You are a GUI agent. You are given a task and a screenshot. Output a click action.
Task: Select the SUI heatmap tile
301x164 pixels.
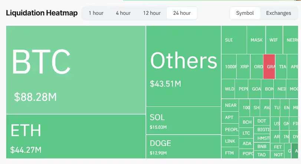point(234,40)
